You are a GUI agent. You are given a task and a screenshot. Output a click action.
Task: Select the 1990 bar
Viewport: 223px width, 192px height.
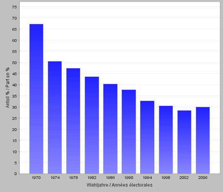coord(129,132)
